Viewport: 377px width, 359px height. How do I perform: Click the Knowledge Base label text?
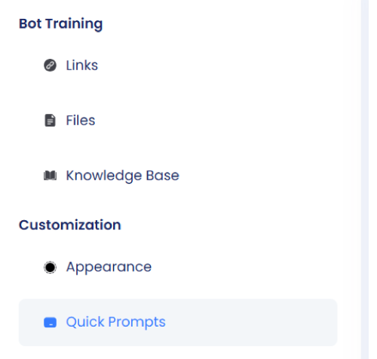(123, 176)
